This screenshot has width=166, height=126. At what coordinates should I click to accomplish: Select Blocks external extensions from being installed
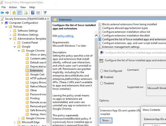point(129,24)
